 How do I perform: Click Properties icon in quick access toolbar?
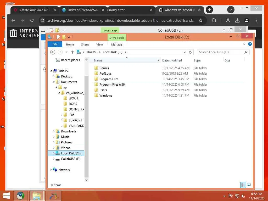58,37
